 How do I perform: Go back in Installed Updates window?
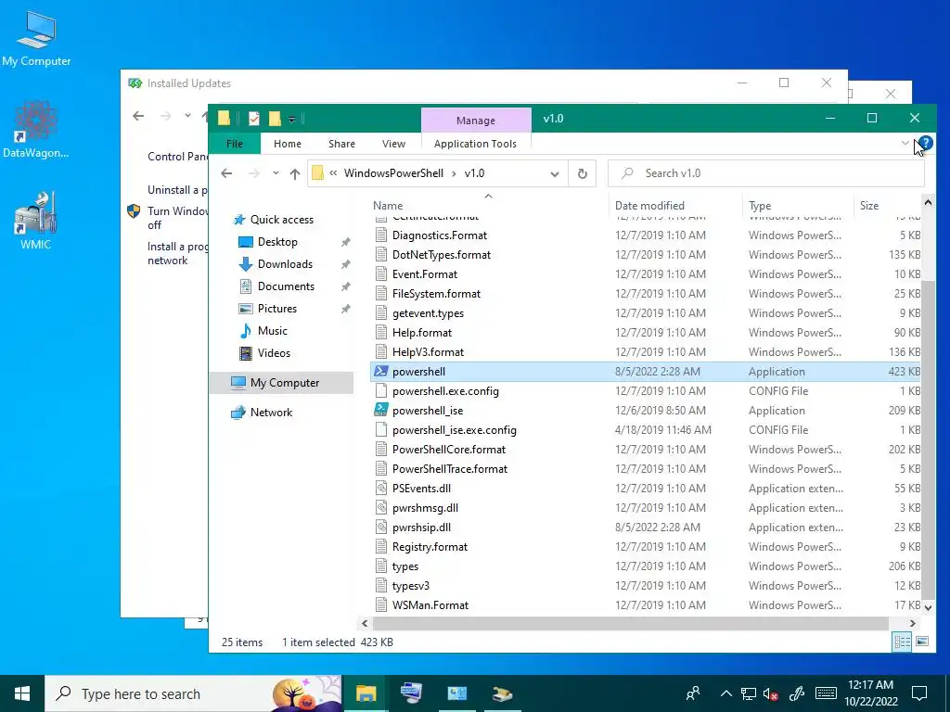click(x=139, y=116)
